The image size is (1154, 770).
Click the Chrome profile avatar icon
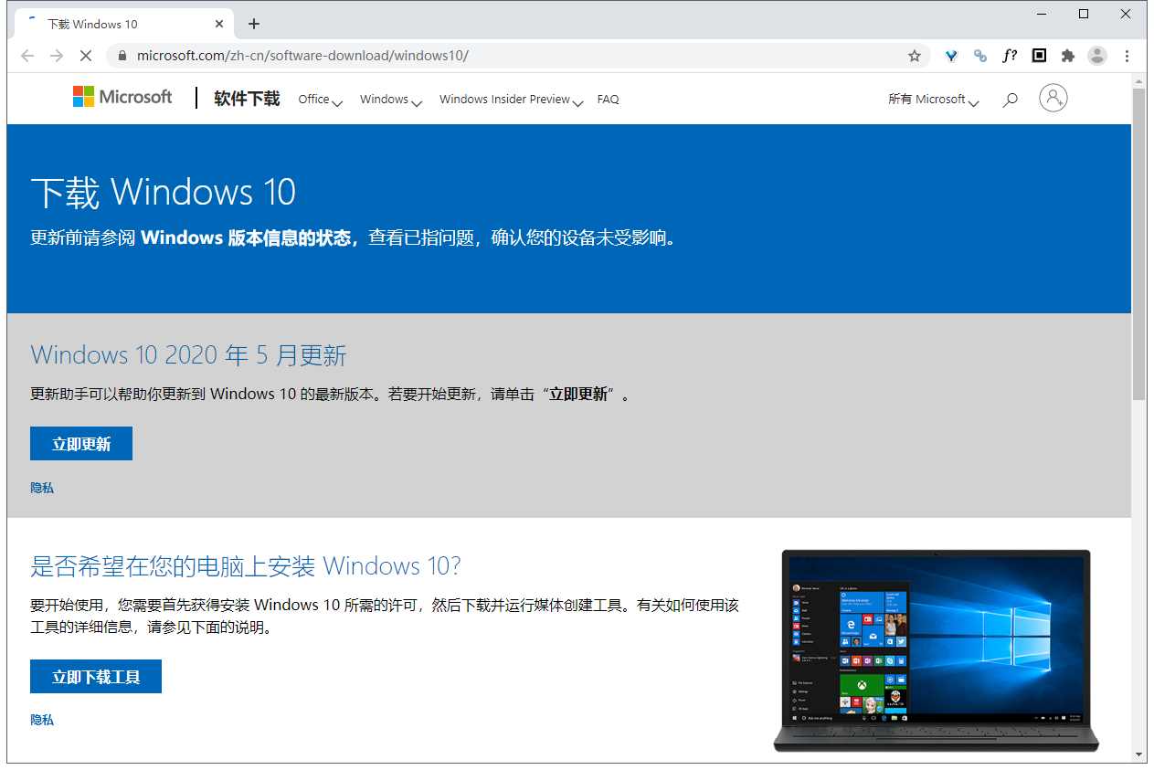[1097, 56]
